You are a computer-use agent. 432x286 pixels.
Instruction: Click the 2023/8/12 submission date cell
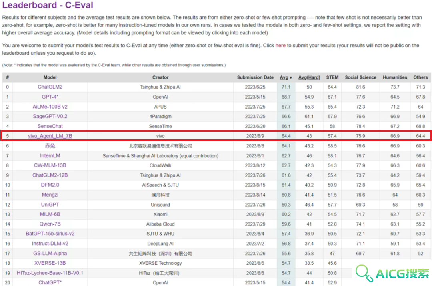pos(255,165)
